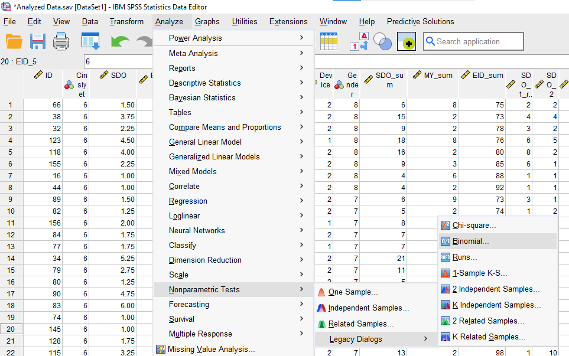Click the Use Variable Sets circles icon

coord(382,41)
